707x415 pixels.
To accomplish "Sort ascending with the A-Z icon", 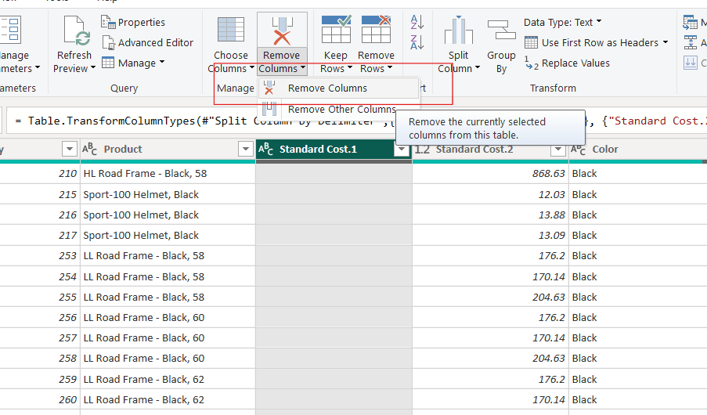I will (417, 22).
